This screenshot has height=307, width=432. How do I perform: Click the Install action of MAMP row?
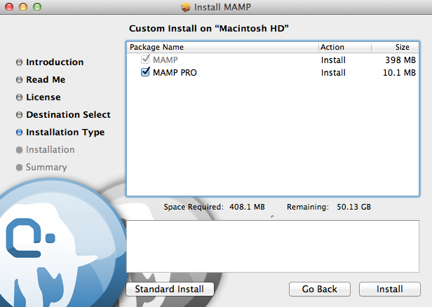[x=333, y=60]
